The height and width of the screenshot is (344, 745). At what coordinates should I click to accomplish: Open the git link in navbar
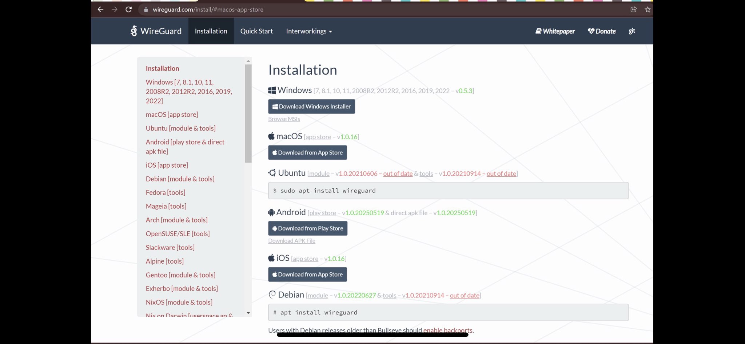632,31
